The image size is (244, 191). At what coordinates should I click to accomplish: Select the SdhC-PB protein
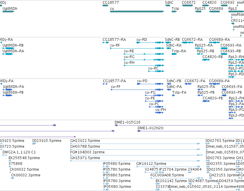[169, 84]
